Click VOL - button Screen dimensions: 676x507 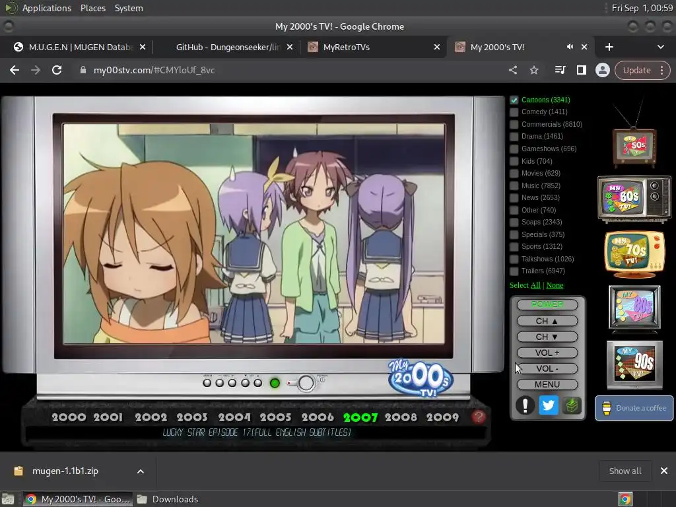click(547, 368)
